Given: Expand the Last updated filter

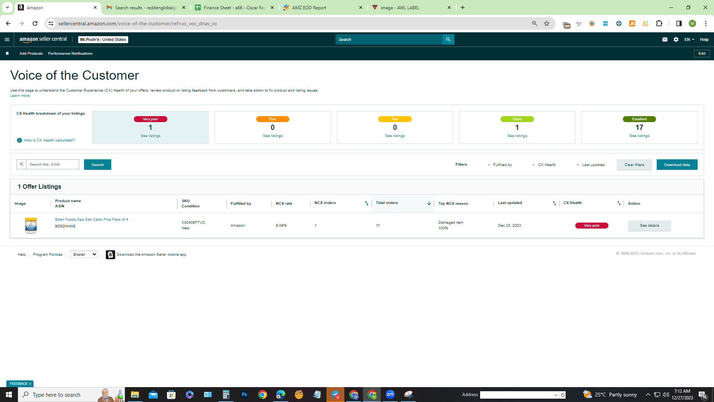Looking at the screenshot, I should pos(591,165).
